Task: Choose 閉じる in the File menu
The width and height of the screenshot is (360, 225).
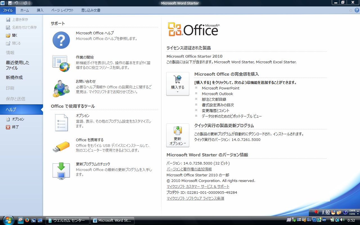Action: (13, 43)
